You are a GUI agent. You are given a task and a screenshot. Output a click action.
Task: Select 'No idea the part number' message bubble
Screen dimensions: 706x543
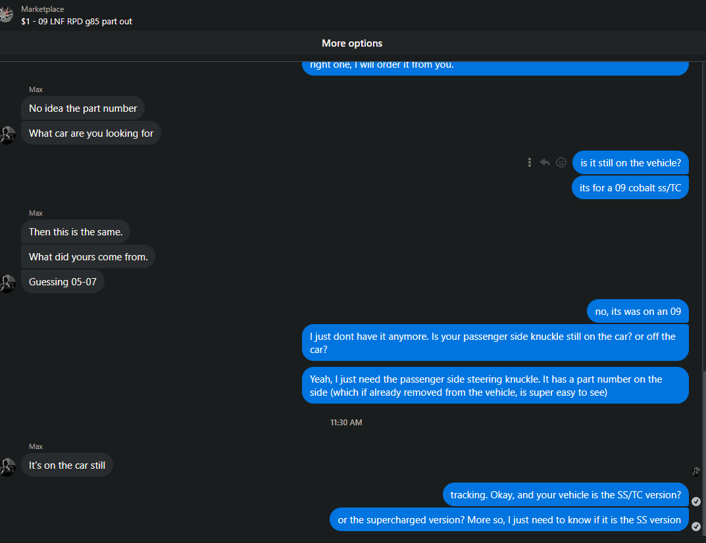click(x=83, y=108)
